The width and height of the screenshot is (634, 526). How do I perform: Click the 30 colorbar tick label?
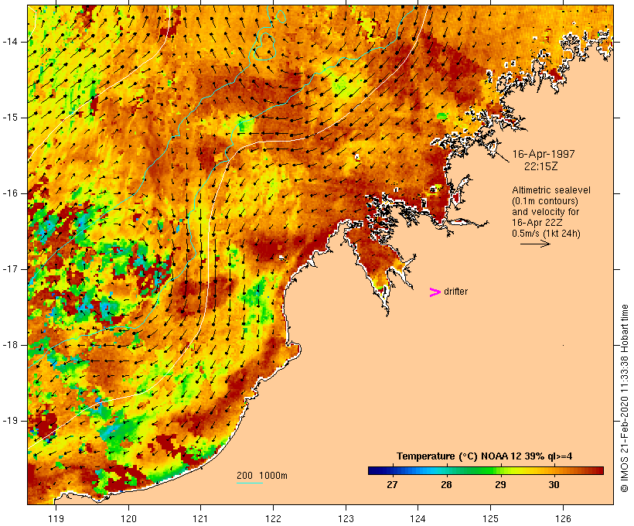pyautogui.click(x=554, y=484)
